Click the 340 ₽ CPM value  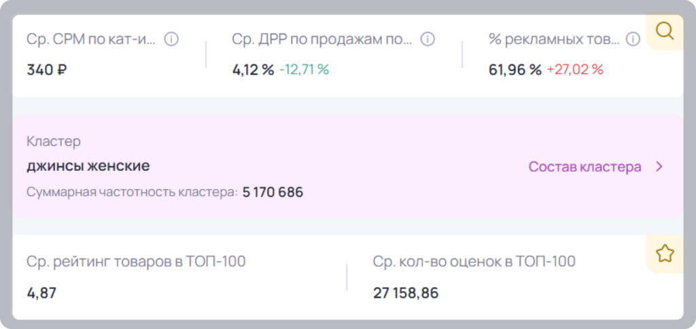(x=47, y=70)
